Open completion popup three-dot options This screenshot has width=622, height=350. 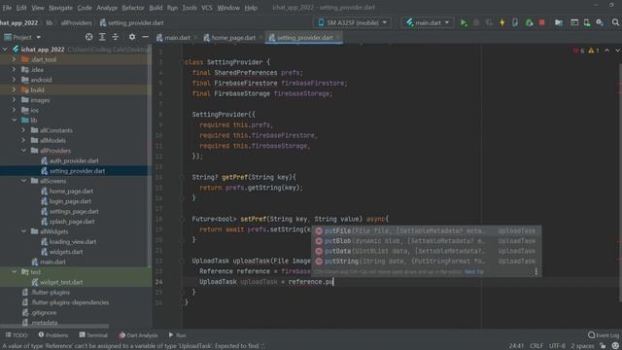tap(536, 272)
